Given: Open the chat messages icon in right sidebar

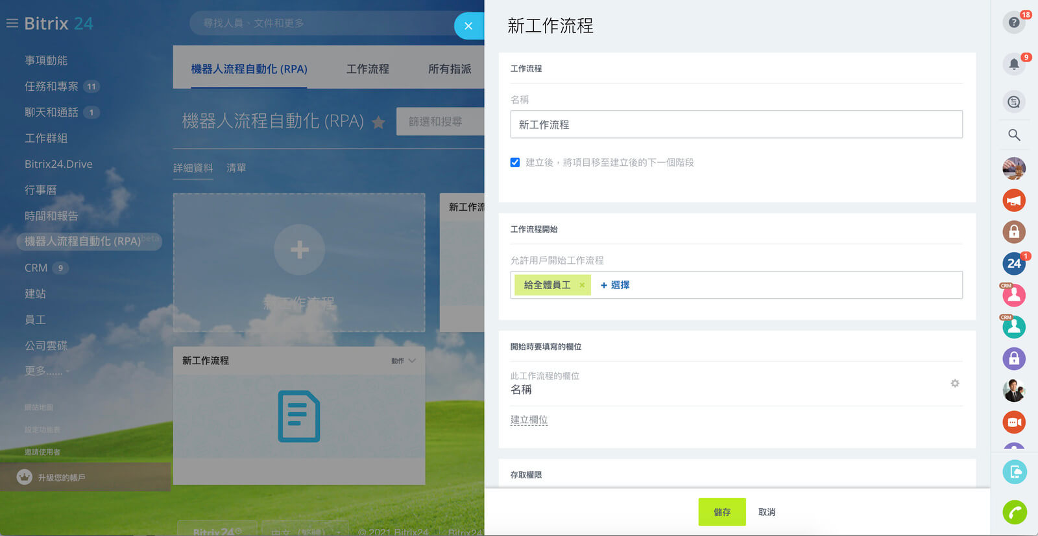Looking at the screenshot, I should click(1014, 102).
